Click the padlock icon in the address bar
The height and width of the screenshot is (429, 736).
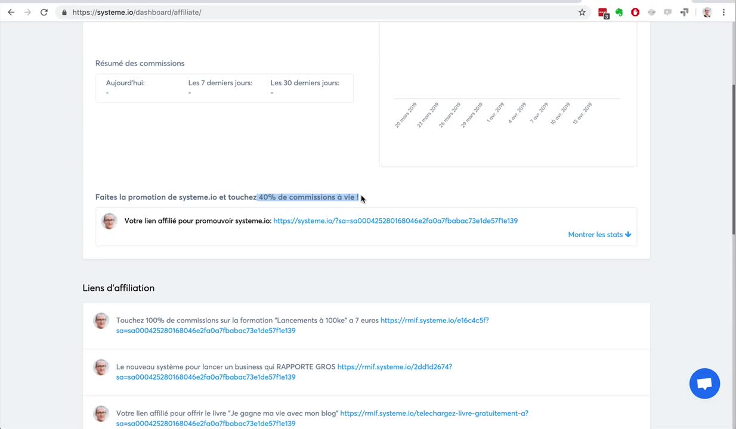click(x=64, y=12)
